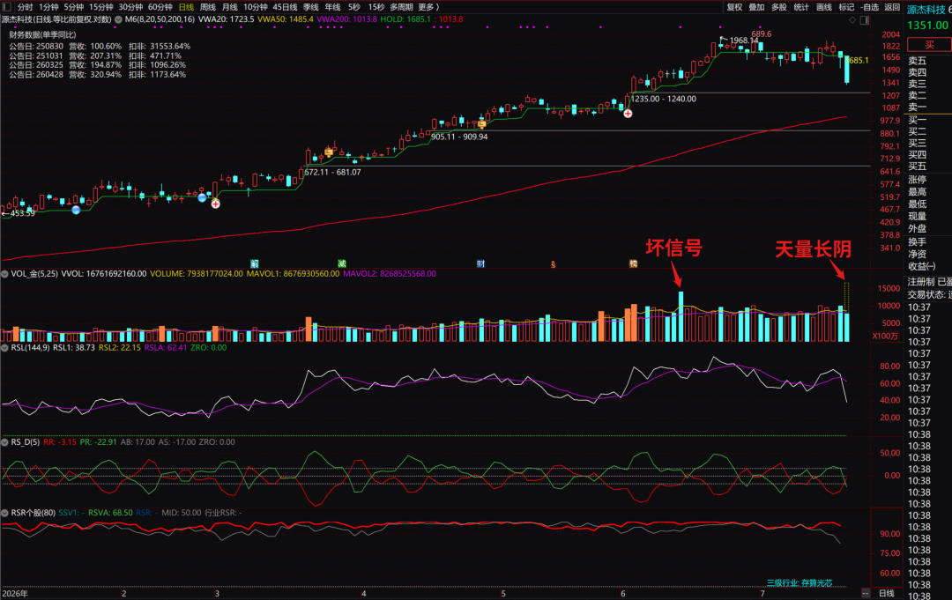Click the yellow 1685.1 HOLD price tag
The image size is (952, 600).
858,61
